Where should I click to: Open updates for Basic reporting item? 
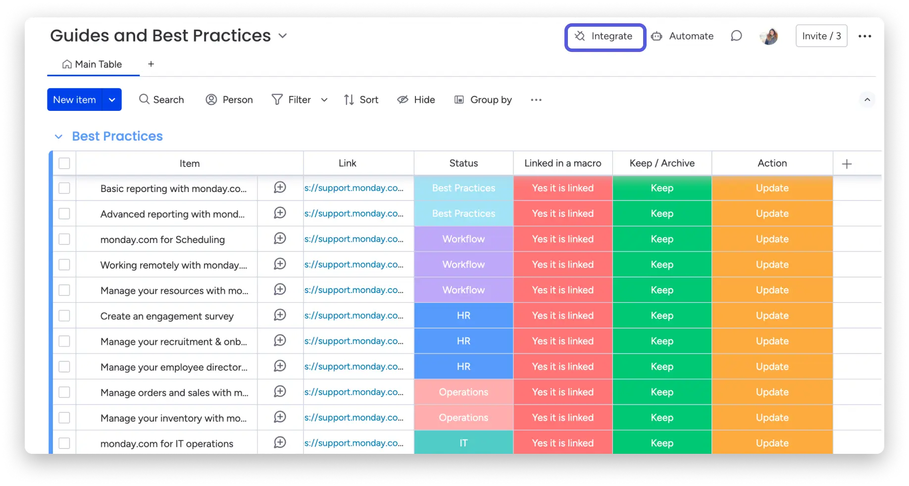[280, 188]
